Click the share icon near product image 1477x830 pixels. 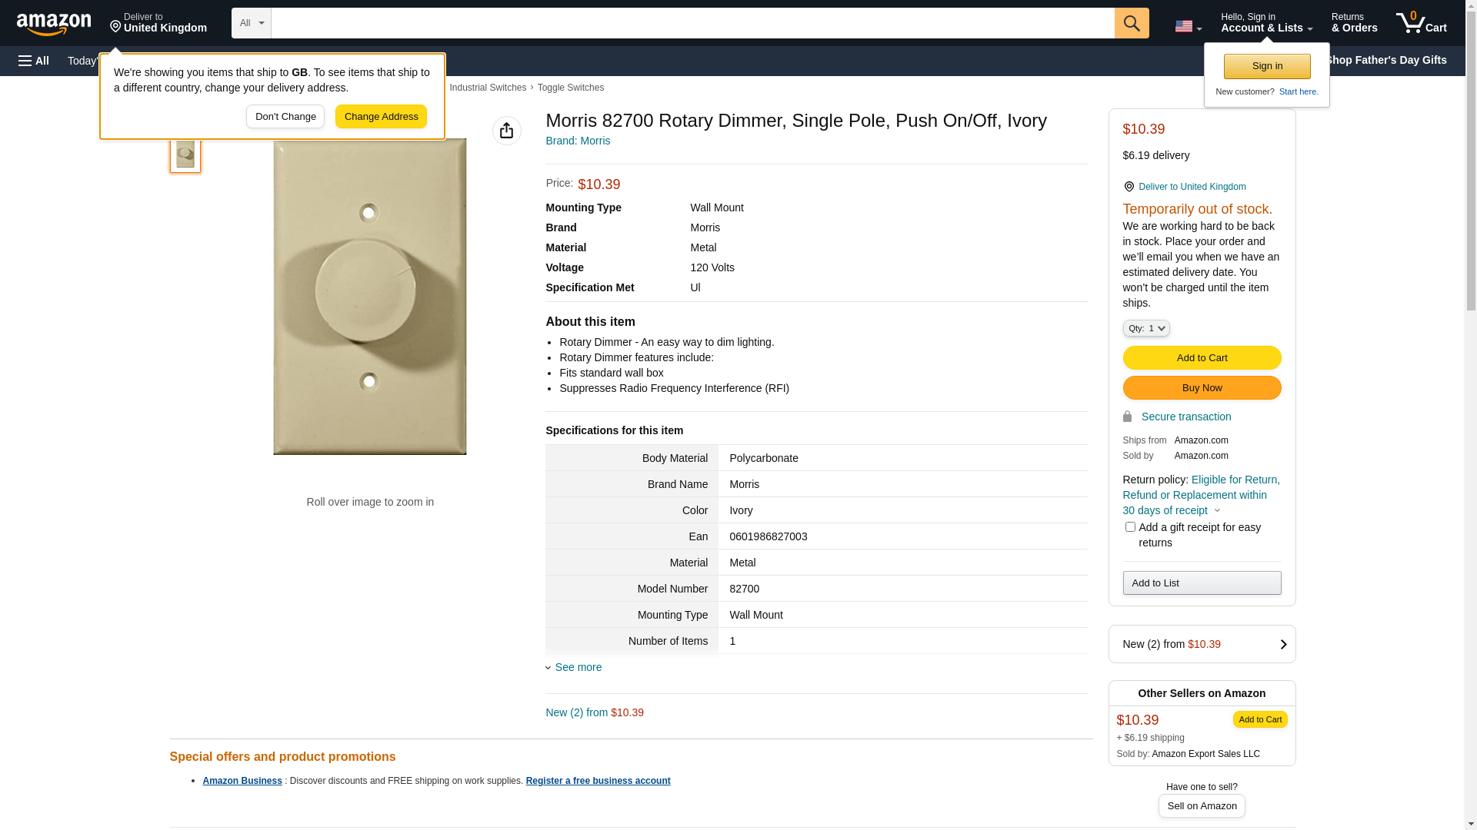pos(506,131)
